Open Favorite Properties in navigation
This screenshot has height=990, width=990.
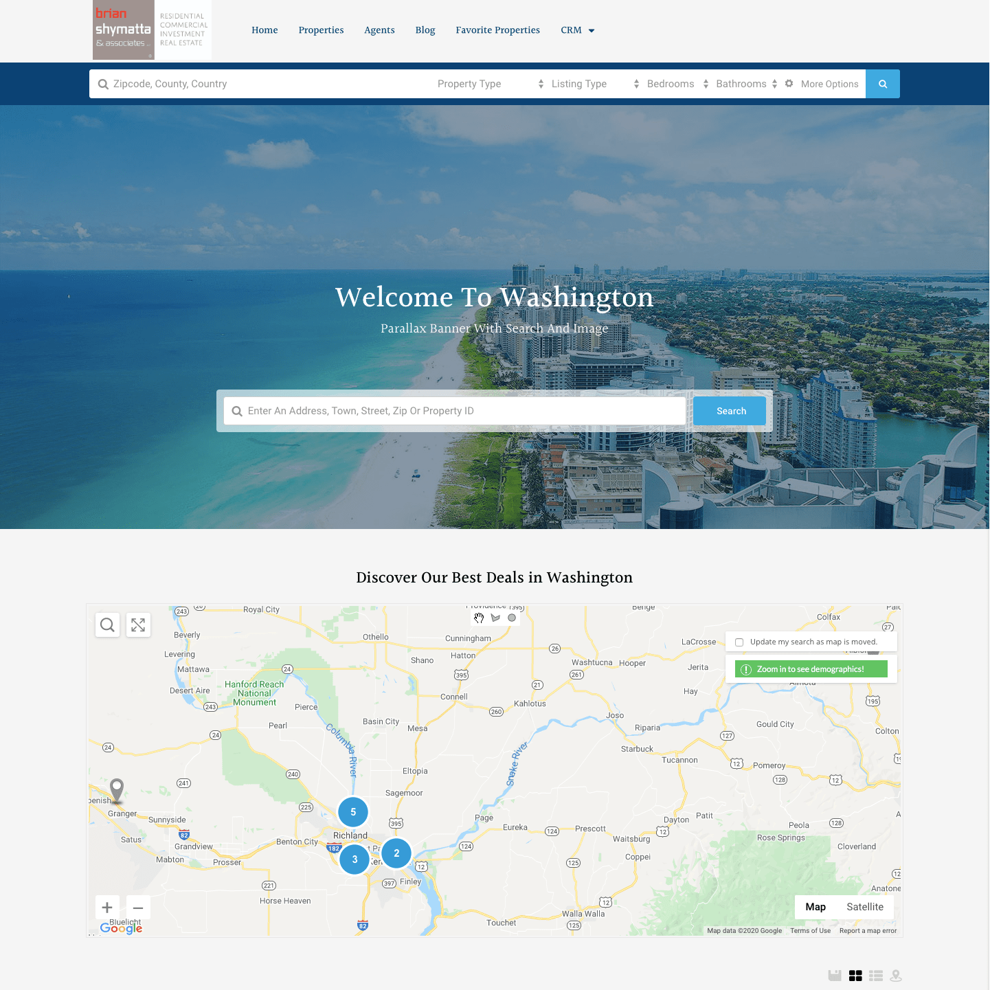click(x=497, y=30)
